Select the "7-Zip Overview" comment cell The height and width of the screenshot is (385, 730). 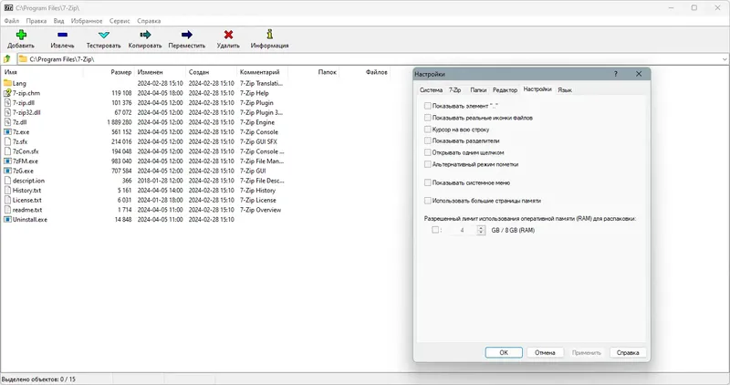[260, 210]
